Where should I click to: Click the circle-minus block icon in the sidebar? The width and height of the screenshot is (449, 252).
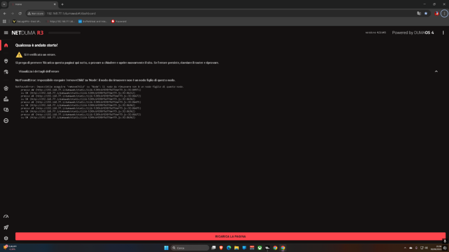click(x=6, y=121)
